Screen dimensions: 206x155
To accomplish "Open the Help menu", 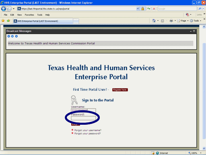I will click(47, 15).
